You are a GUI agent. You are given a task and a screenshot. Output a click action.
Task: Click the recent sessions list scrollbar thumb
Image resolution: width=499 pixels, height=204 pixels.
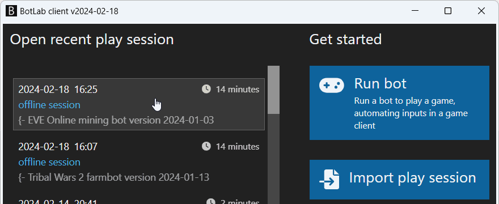273,90
